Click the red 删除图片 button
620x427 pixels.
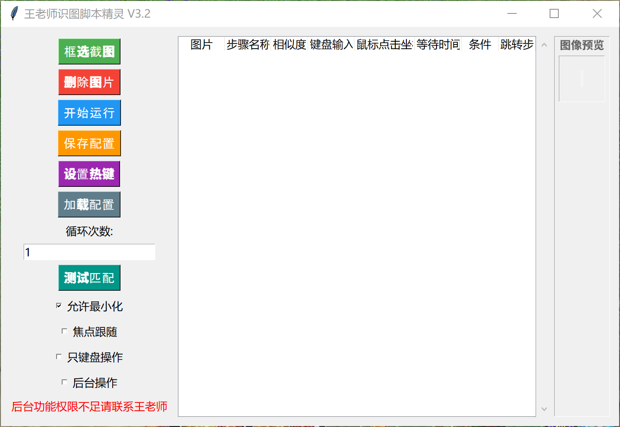click(89, 82)
